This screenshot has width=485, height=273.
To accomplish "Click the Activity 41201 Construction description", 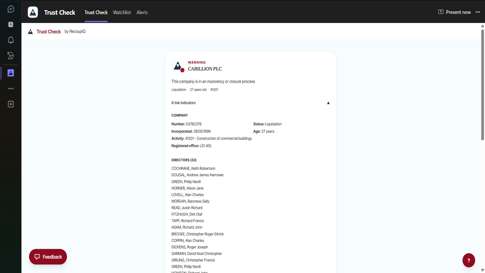I will pyautogui.click(x=212, y=138).
